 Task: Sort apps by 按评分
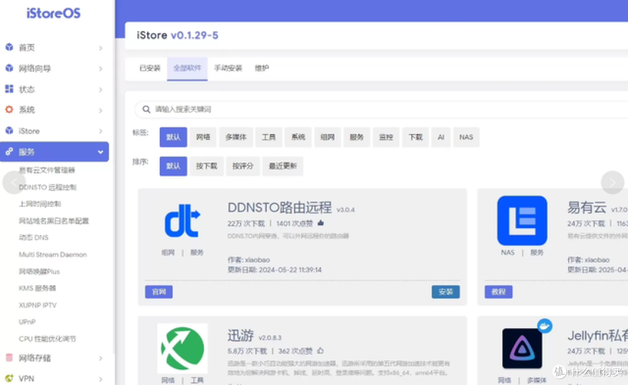pos(242,166)
